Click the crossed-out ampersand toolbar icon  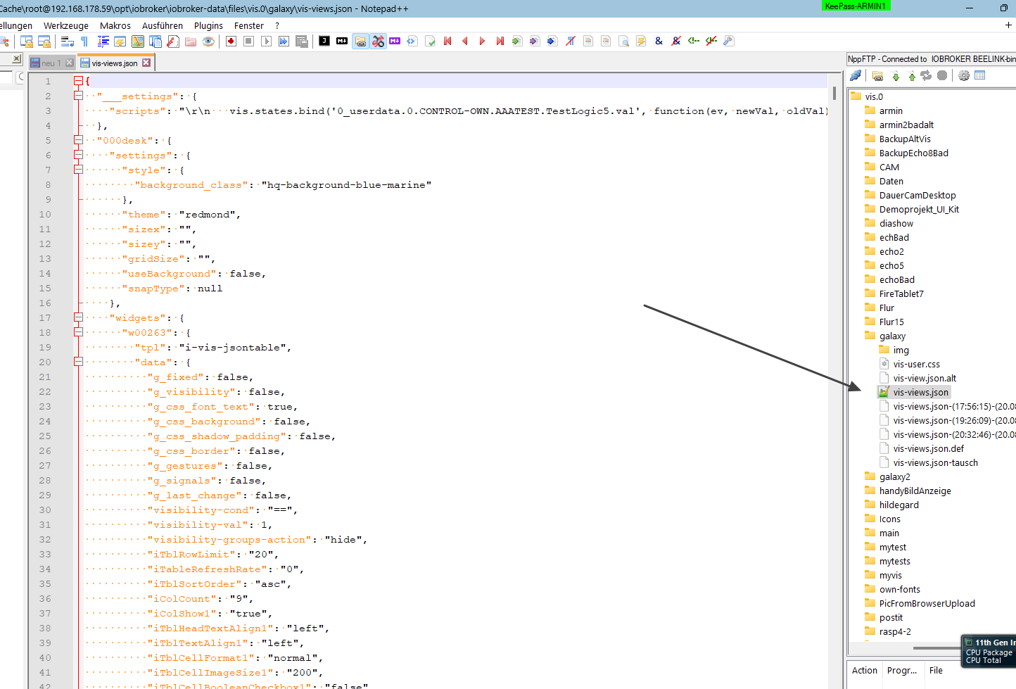click(676, 41)
